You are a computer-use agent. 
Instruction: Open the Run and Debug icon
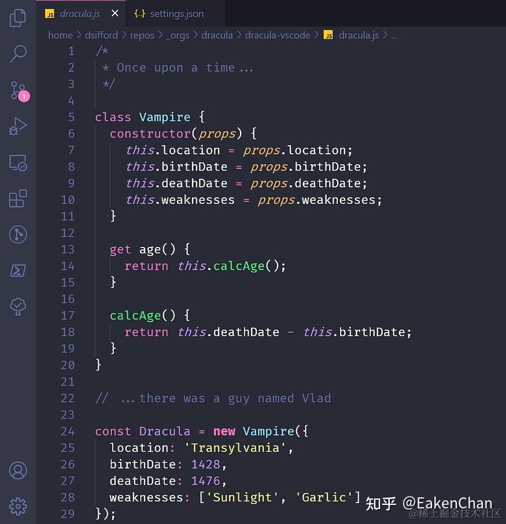17,126
